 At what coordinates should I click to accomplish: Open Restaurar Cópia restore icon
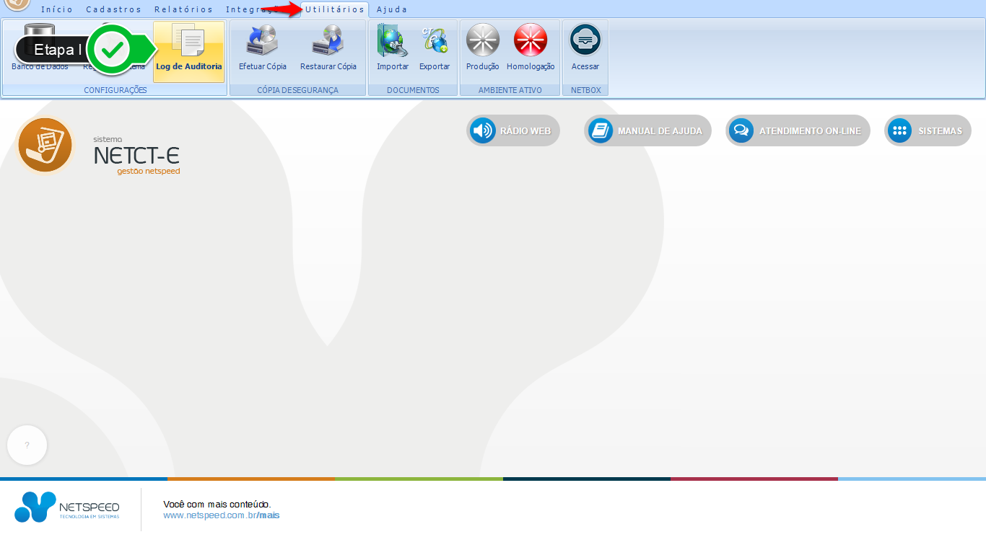(328, 49)
